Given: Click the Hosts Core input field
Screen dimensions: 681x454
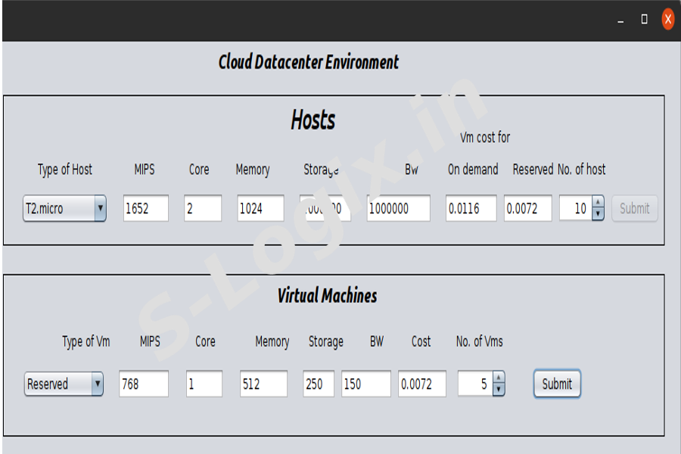Looking at the screenshot, I should click(202, 209).
